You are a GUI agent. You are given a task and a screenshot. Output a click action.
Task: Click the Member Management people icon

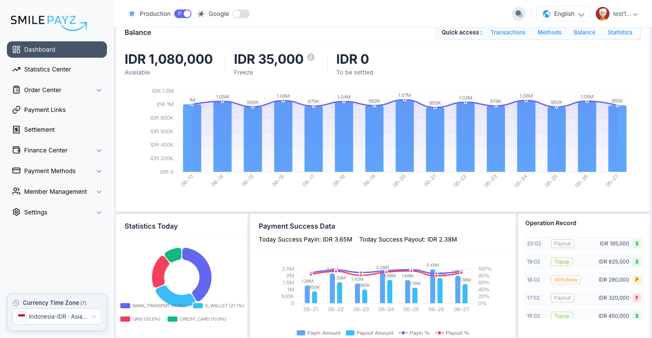point(16,192)
